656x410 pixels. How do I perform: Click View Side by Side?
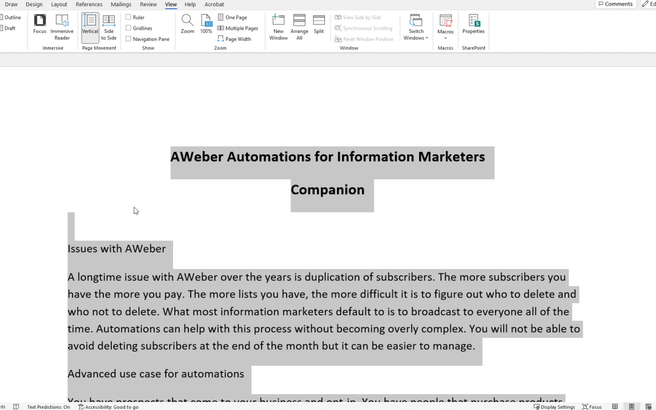[x=358, y=17]
